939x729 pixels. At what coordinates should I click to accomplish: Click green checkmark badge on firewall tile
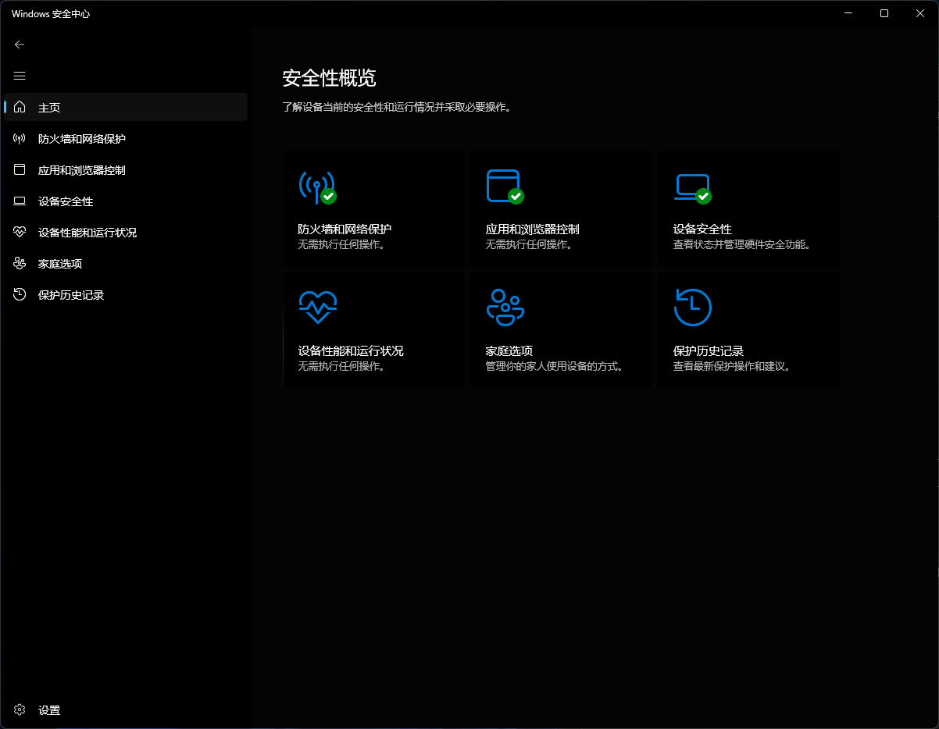328,197
